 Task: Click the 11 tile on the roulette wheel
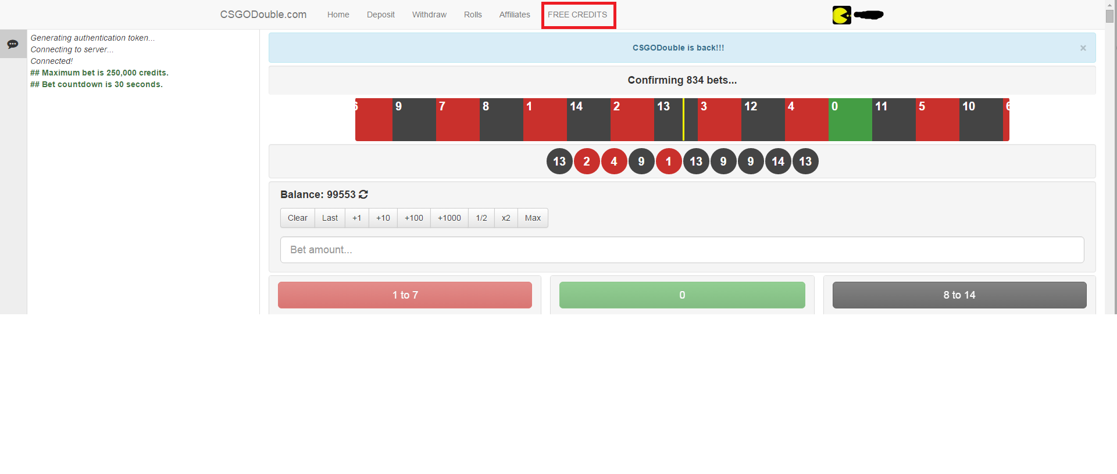[894, 120]
